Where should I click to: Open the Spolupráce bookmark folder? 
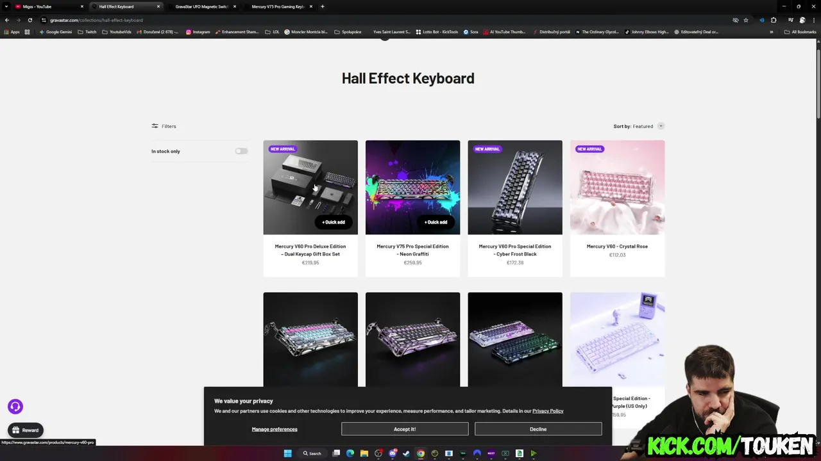click(x=348, y=32)
